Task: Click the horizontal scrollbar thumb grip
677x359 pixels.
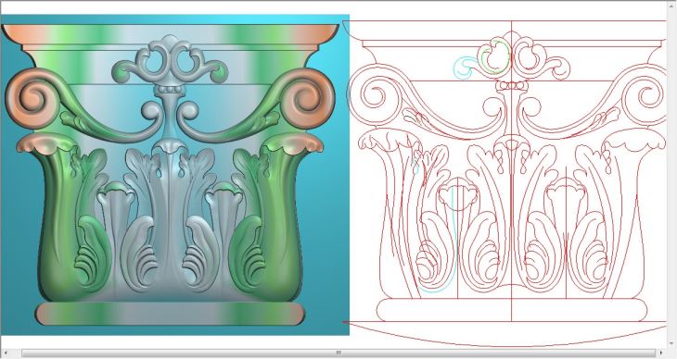Action: [x=338, y=353]
